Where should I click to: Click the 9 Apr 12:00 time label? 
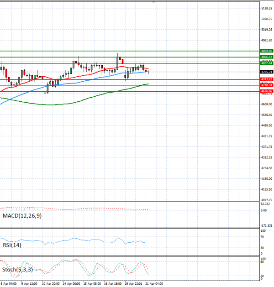30,284
